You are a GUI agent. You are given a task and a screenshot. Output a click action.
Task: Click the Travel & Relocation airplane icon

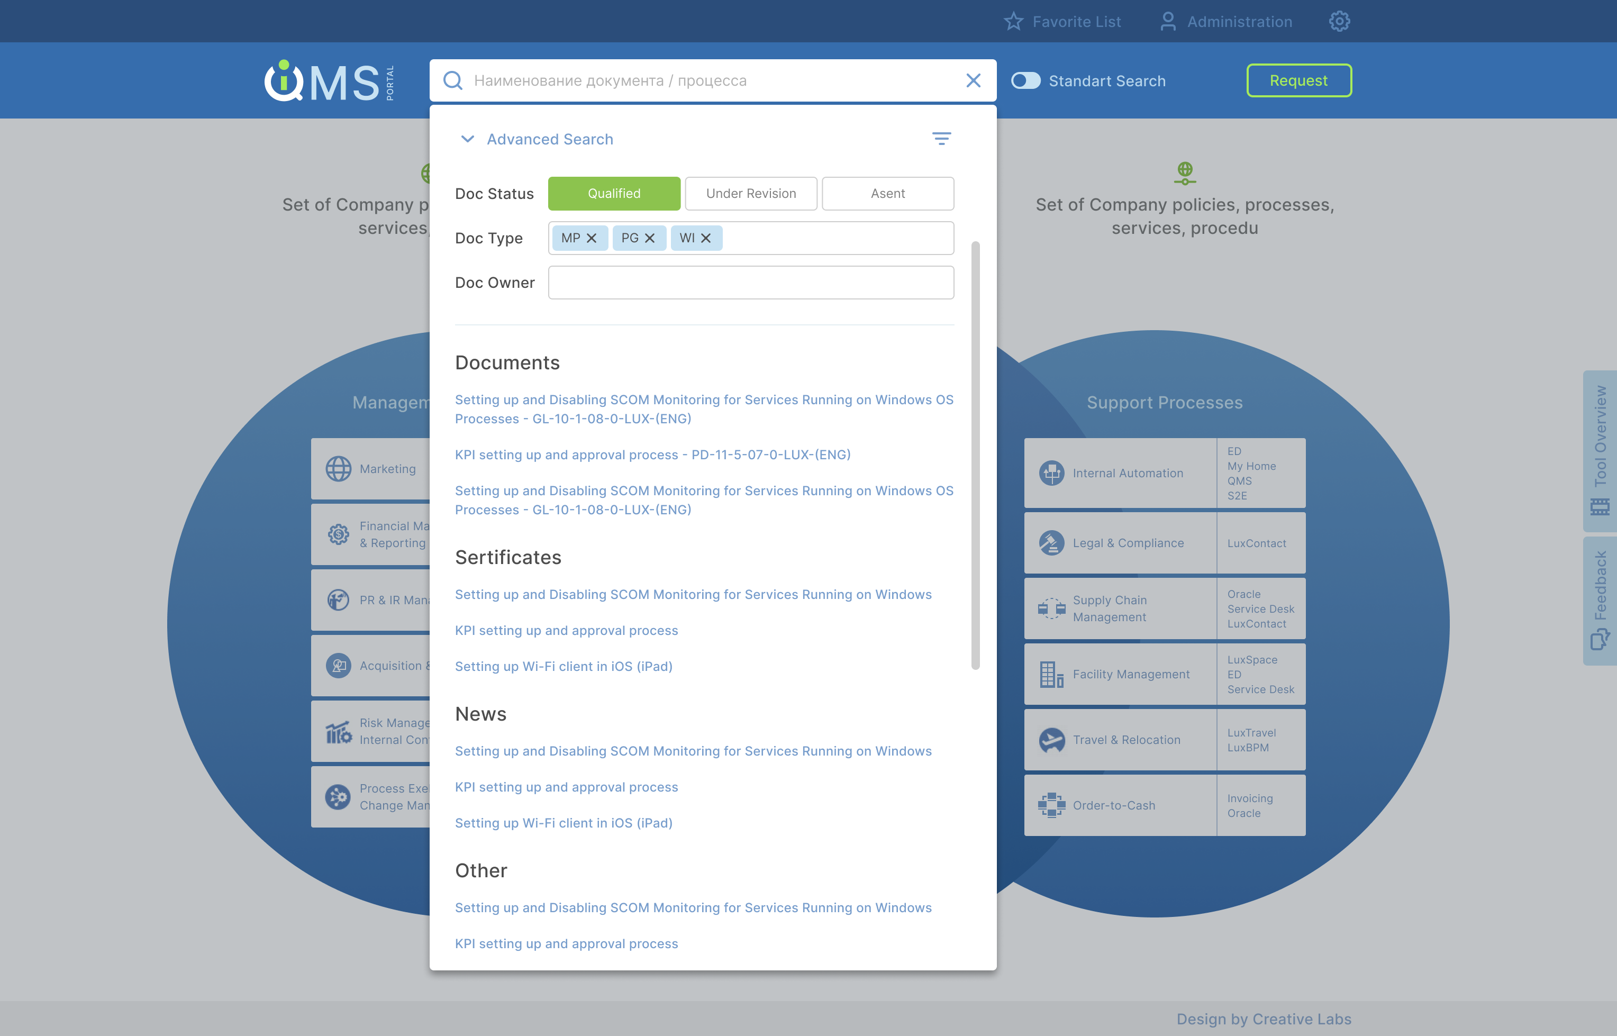[x=1051, y=740]
